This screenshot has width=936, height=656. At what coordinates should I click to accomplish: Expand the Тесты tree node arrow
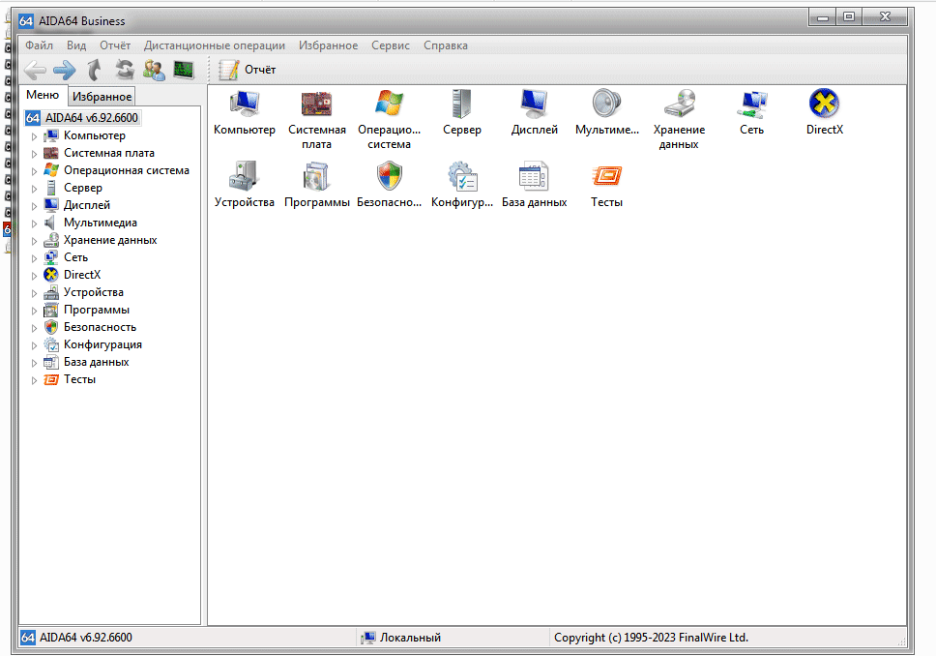(x=34, y=380)
